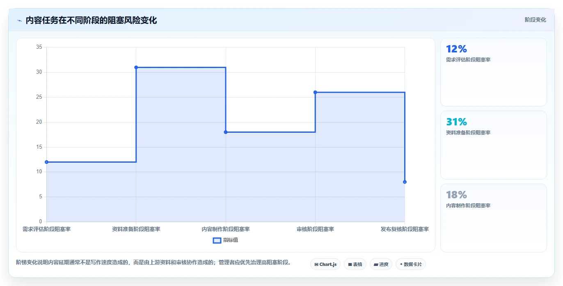Image resolution: width=563 pixels, height=286 pixels.
Task: Click 资料准备阶段阻塞率 caption in the 31% card
Action: click(x=468, y=133)
